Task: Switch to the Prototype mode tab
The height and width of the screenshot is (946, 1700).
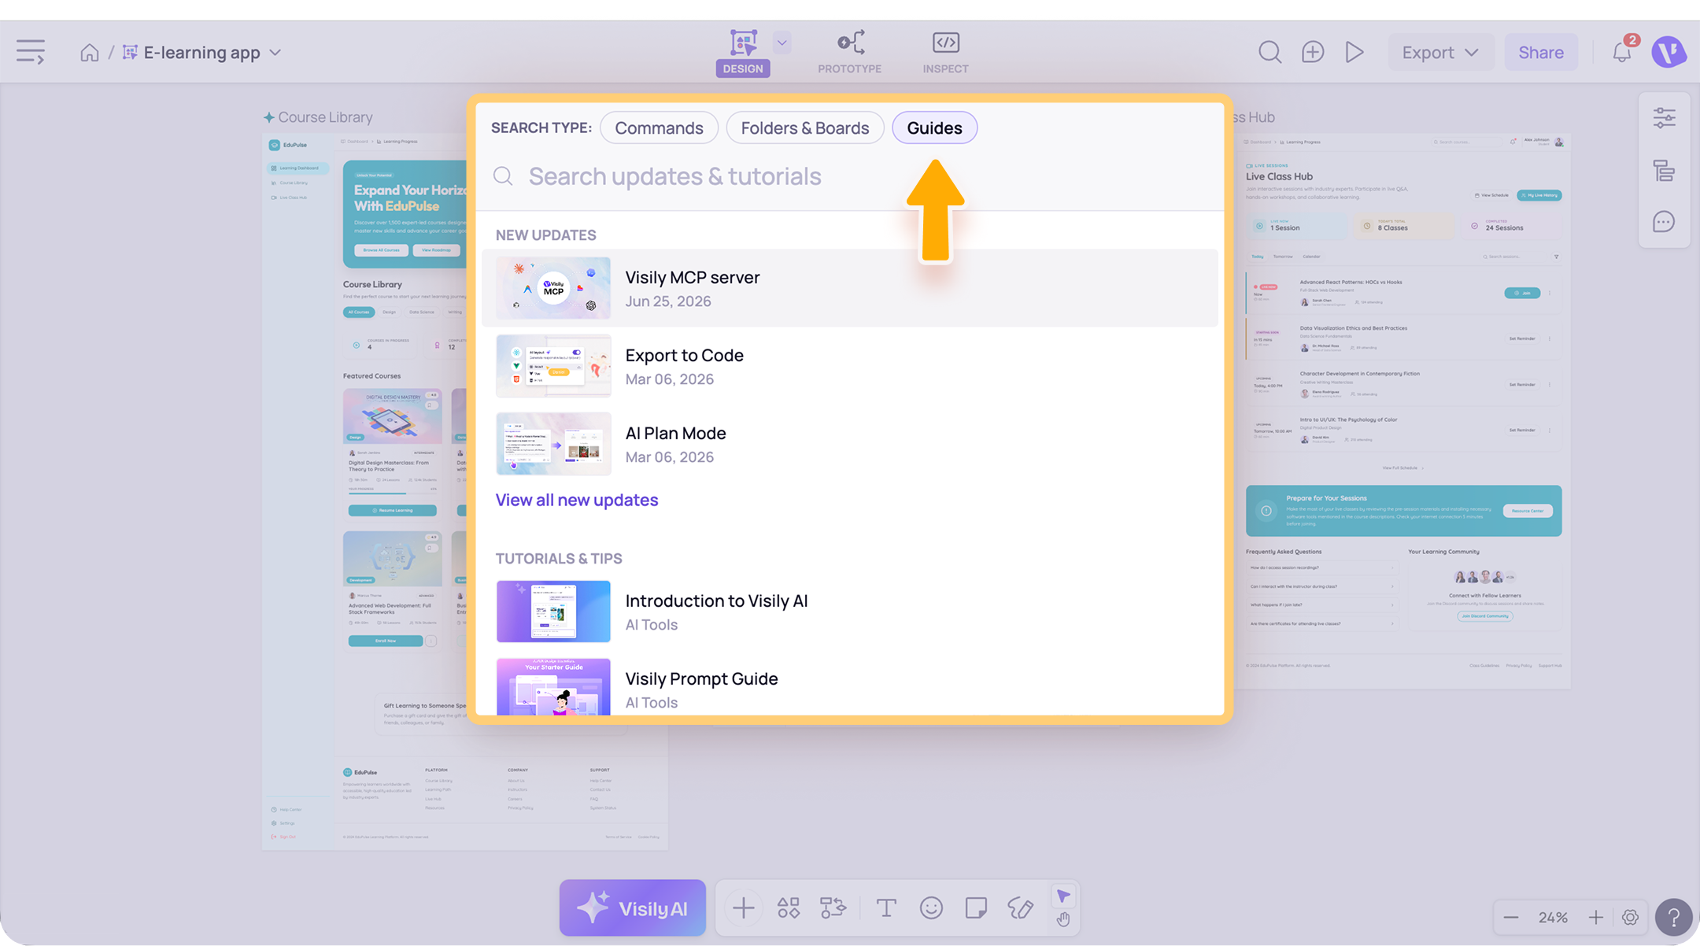Action: click(849, 52)
